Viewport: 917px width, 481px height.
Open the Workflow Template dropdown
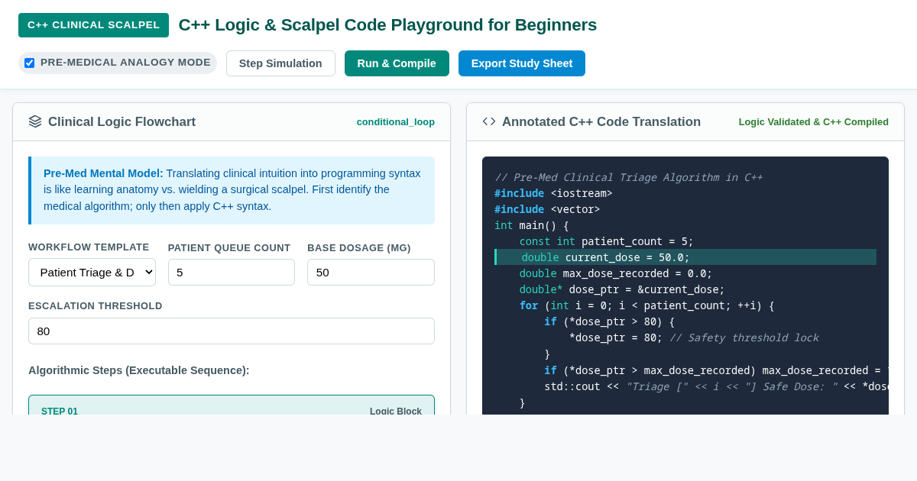[x=92, y=272]
